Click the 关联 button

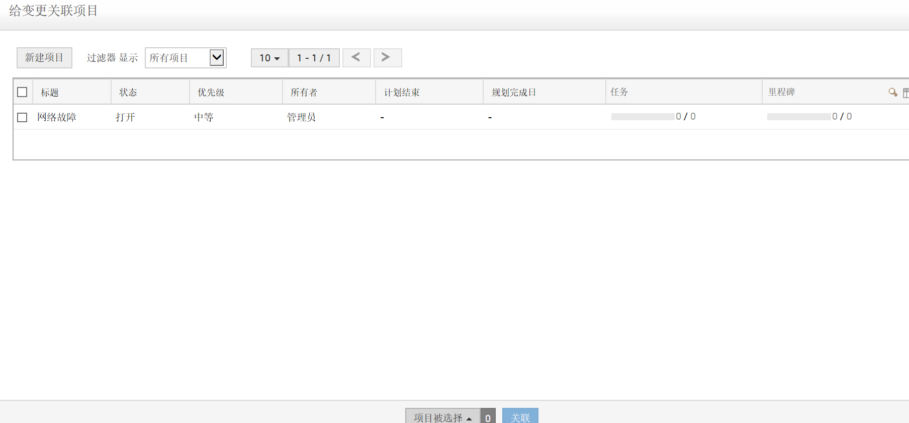520,416
